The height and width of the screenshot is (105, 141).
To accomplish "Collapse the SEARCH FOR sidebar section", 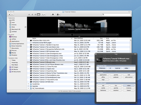I will [x=8, y=58].
